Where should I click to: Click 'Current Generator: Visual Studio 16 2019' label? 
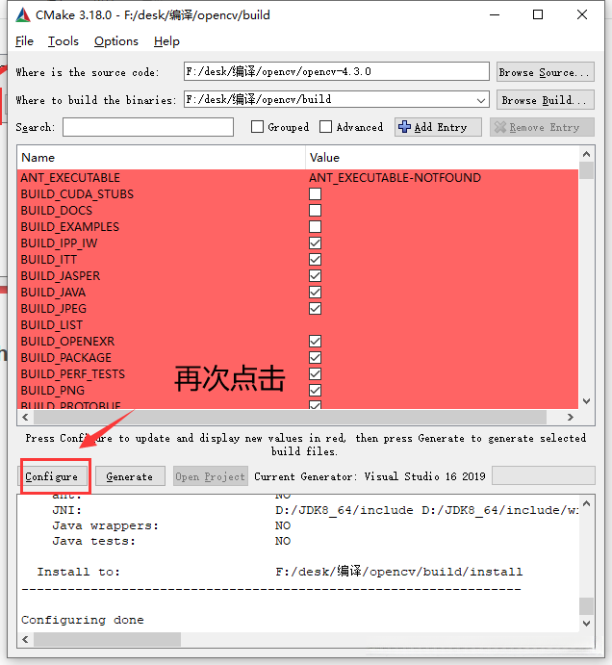[x=370, y=476]
